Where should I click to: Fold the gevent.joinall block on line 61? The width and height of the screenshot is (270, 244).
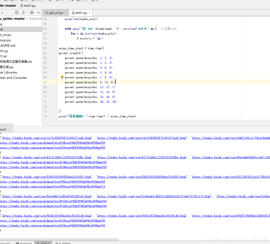click(57, 53)
